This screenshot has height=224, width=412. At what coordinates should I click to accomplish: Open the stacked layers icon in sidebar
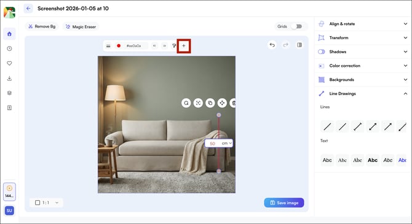pos(9,93)
